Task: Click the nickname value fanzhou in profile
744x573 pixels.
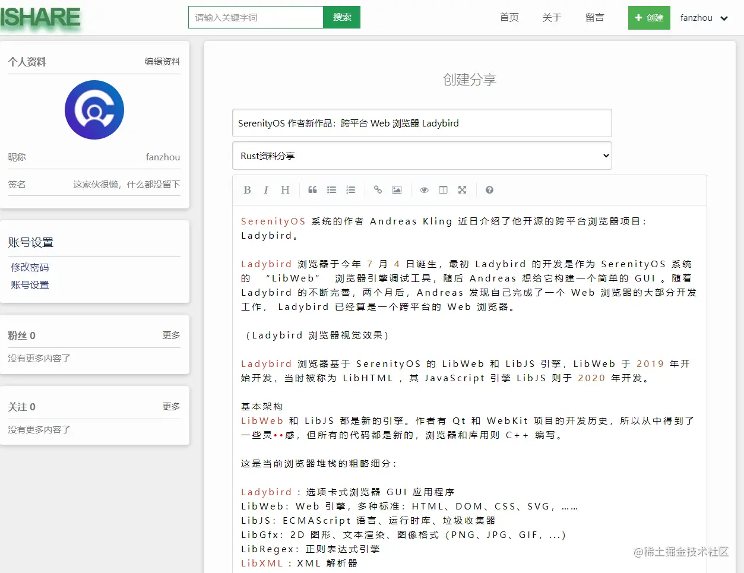Action: pyautogui.click(x=163, y=157)
